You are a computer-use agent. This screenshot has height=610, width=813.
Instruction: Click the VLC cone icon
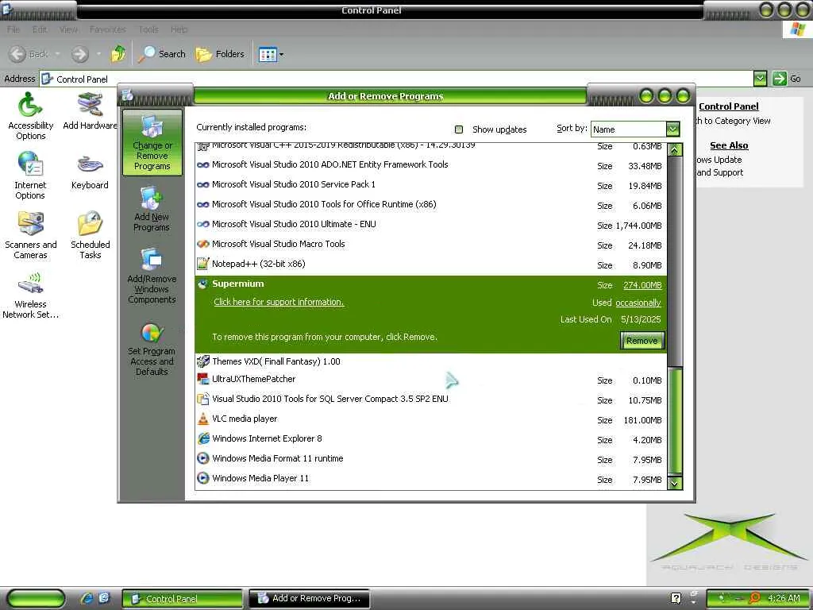click(x=202, y=419)
